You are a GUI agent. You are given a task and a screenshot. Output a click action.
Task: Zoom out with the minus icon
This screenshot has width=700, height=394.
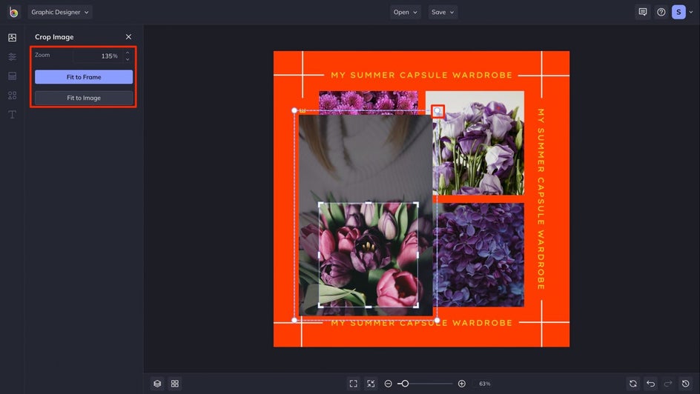point(388,384)
